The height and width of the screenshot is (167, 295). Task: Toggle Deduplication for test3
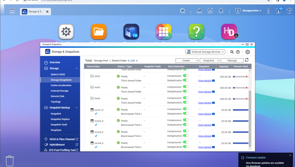click(186, 91)
